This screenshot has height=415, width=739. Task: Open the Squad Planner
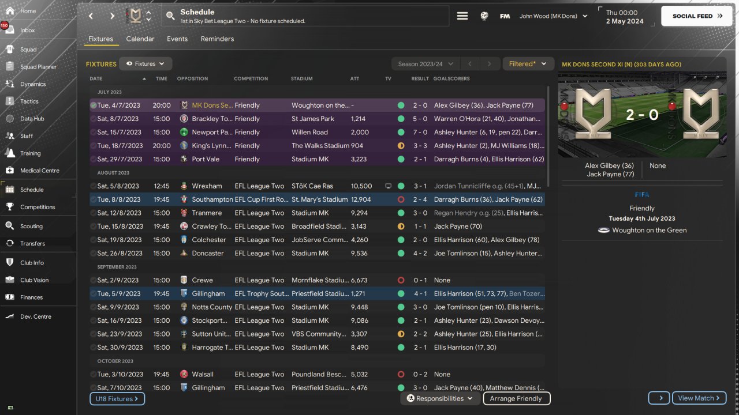click(38, 67)
